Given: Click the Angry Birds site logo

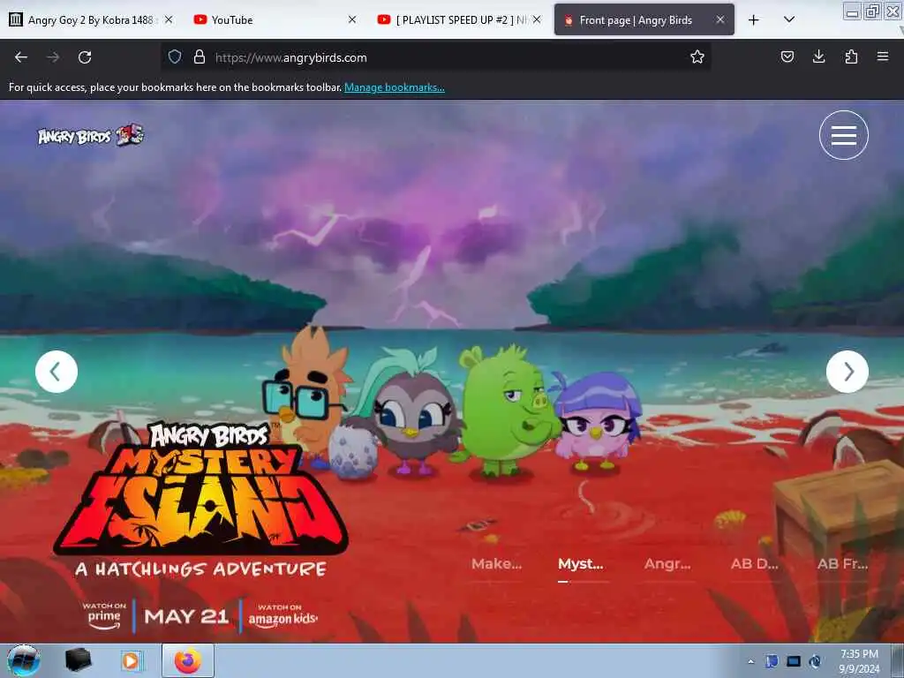Looking at the screenshot, I should pos(91,135).
